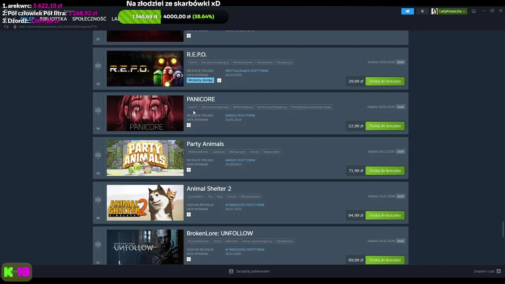Click the donation goal progress bar
The width and height of the screenshot is (505, 284).
click(173, 17)
